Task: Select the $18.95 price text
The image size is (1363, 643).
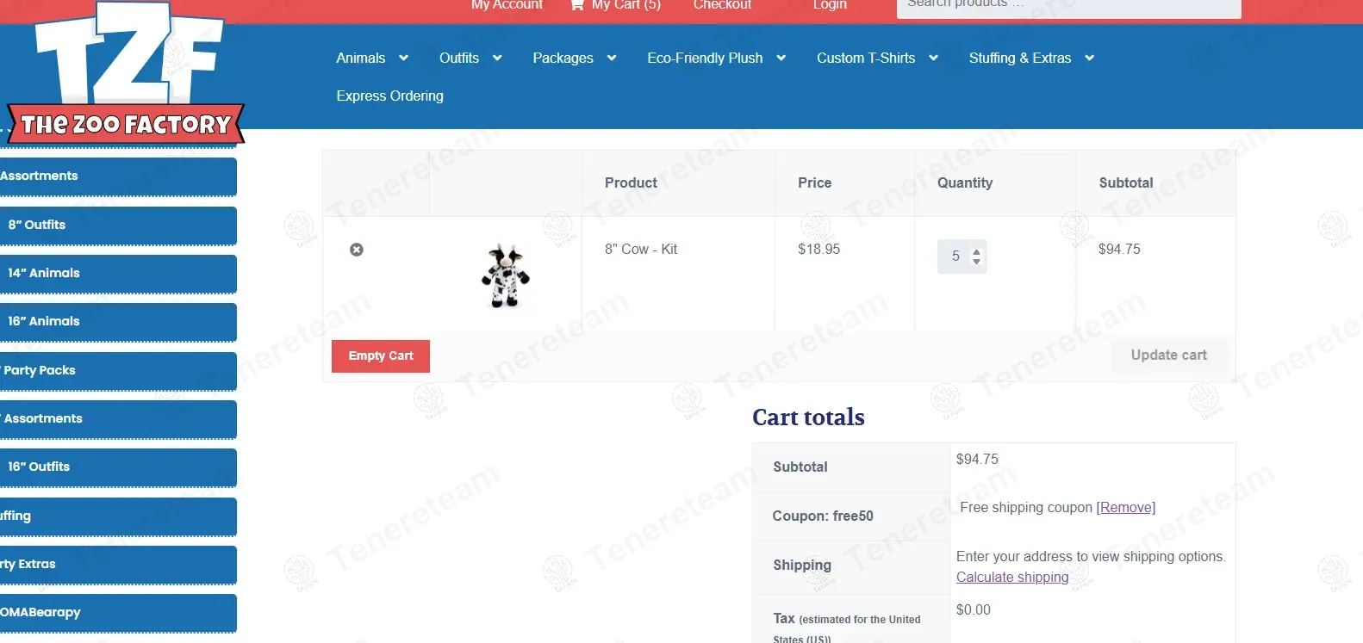Action: 818,249
